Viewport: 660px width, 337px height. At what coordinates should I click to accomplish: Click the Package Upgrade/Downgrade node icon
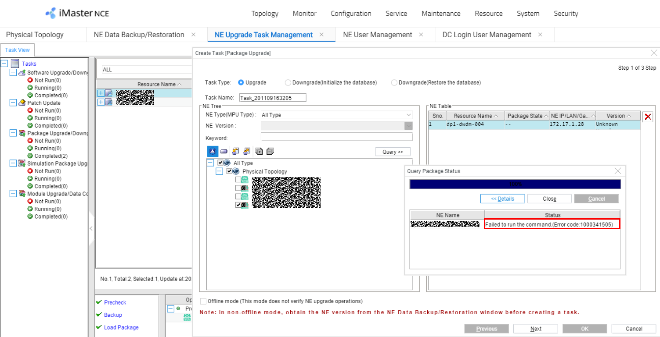coord(22,133)
